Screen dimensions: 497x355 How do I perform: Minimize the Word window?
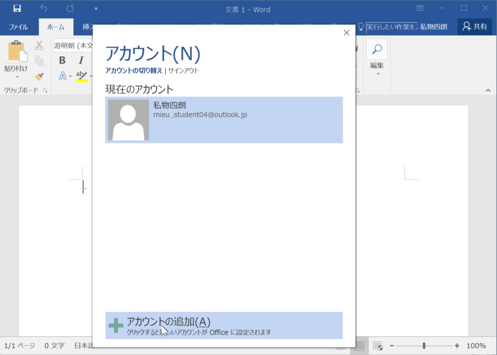[x=442, y=9]
